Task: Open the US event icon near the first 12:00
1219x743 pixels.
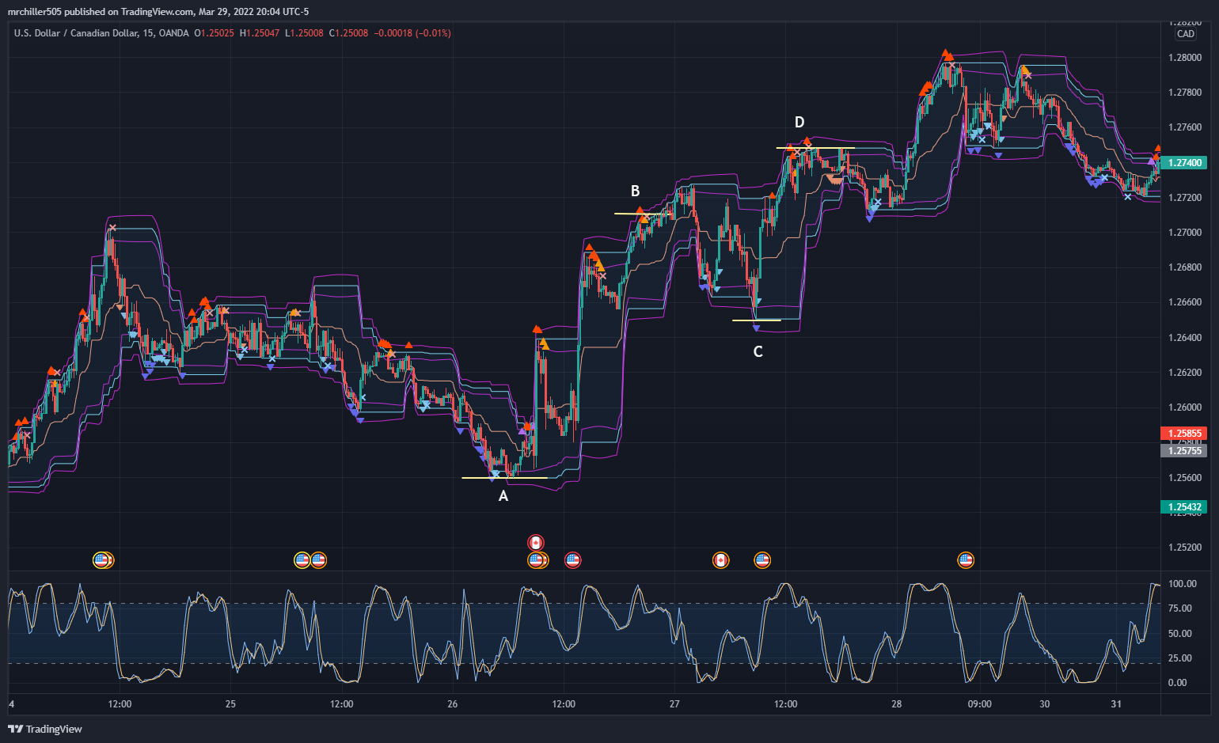Action: point(101,560)
